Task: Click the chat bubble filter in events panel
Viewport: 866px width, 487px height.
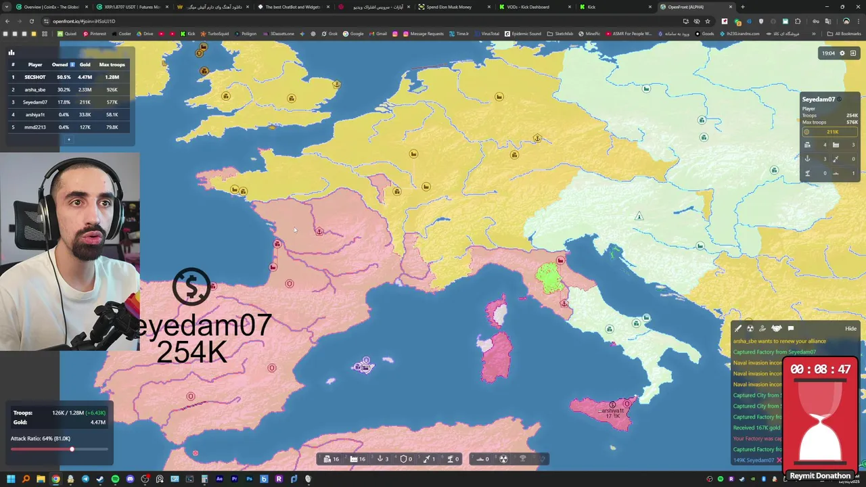Action: click(791, 329)
